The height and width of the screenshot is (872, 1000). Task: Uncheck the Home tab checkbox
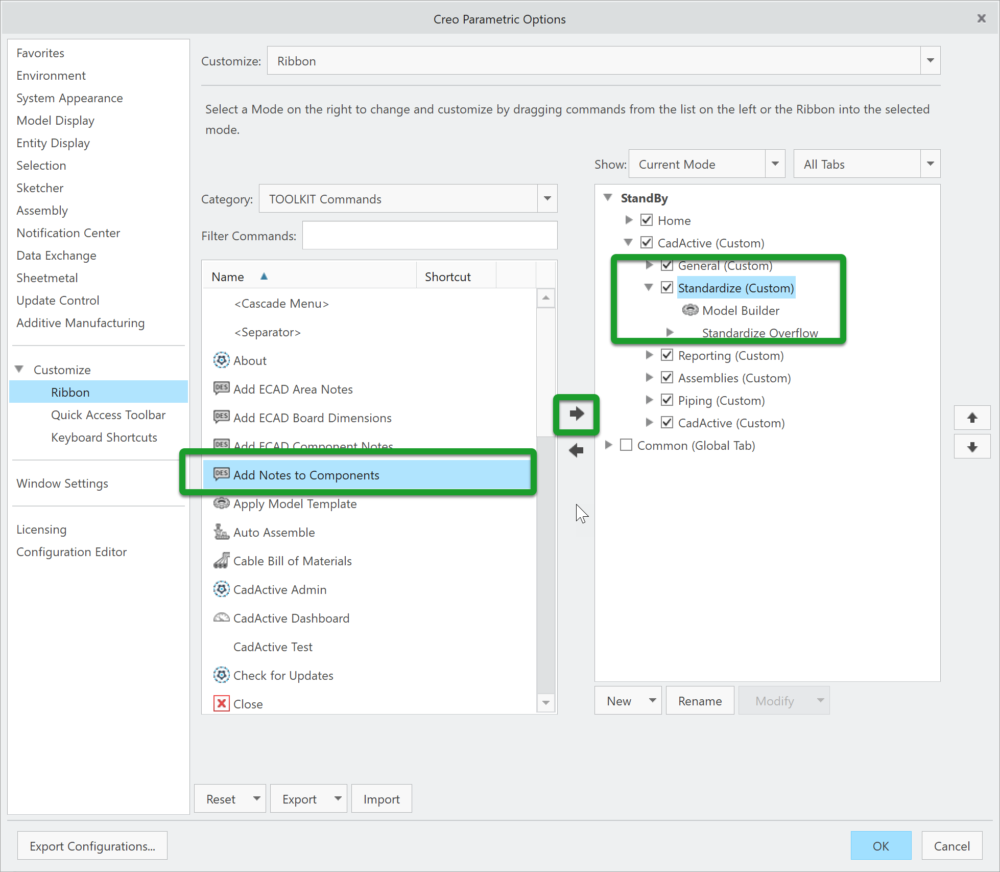[647, 220]
